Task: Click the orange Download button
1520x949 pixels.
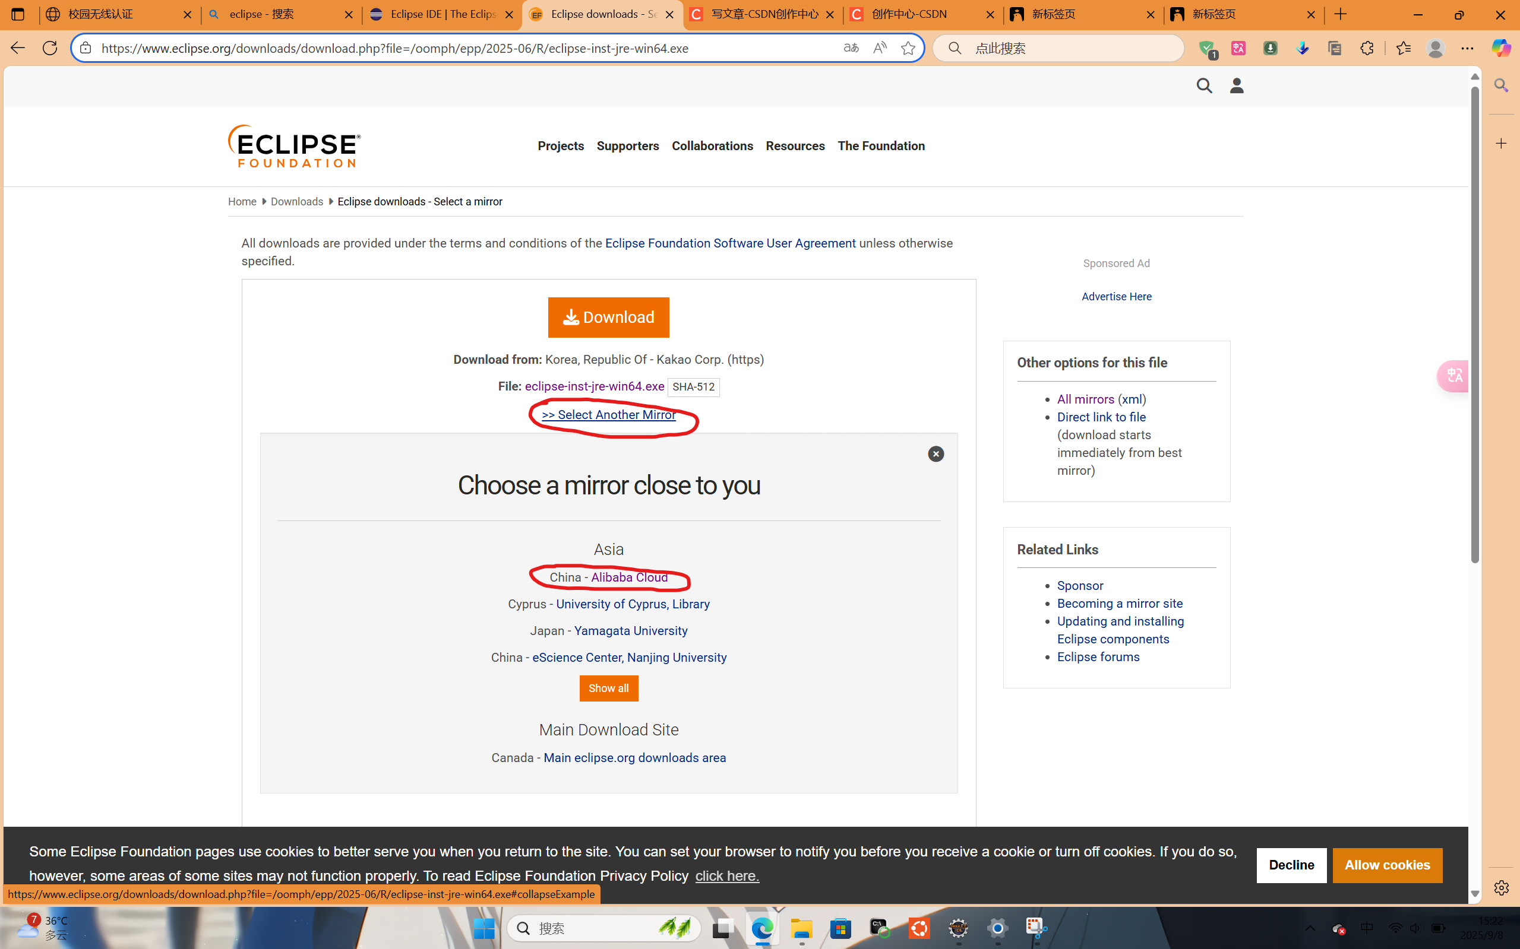Action: [608, 318]
